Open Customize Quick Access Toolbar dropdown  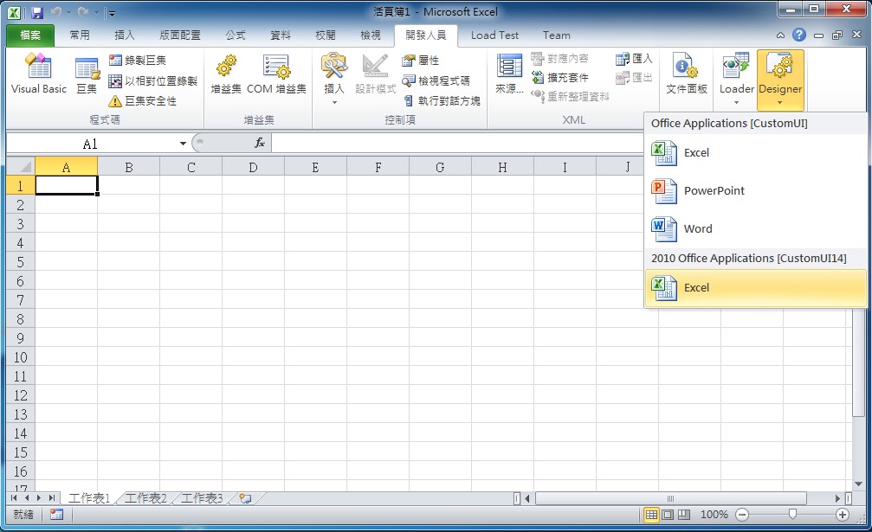pyautogui.click(x=112, y=13)
